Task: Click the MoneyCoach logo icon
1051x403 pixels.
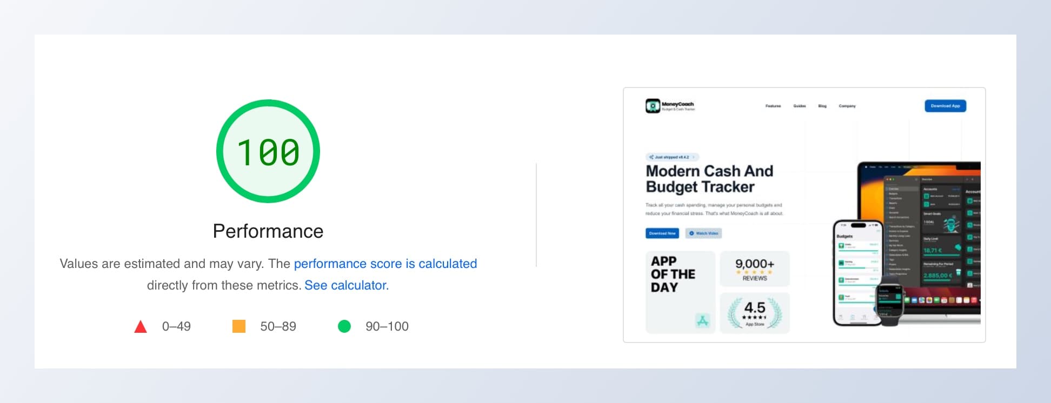Action: pyautogui.click(x=653, y=106)
